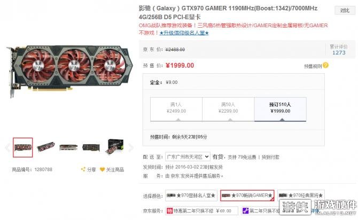Select the product box packaging thumbnail

coord(114,147)
